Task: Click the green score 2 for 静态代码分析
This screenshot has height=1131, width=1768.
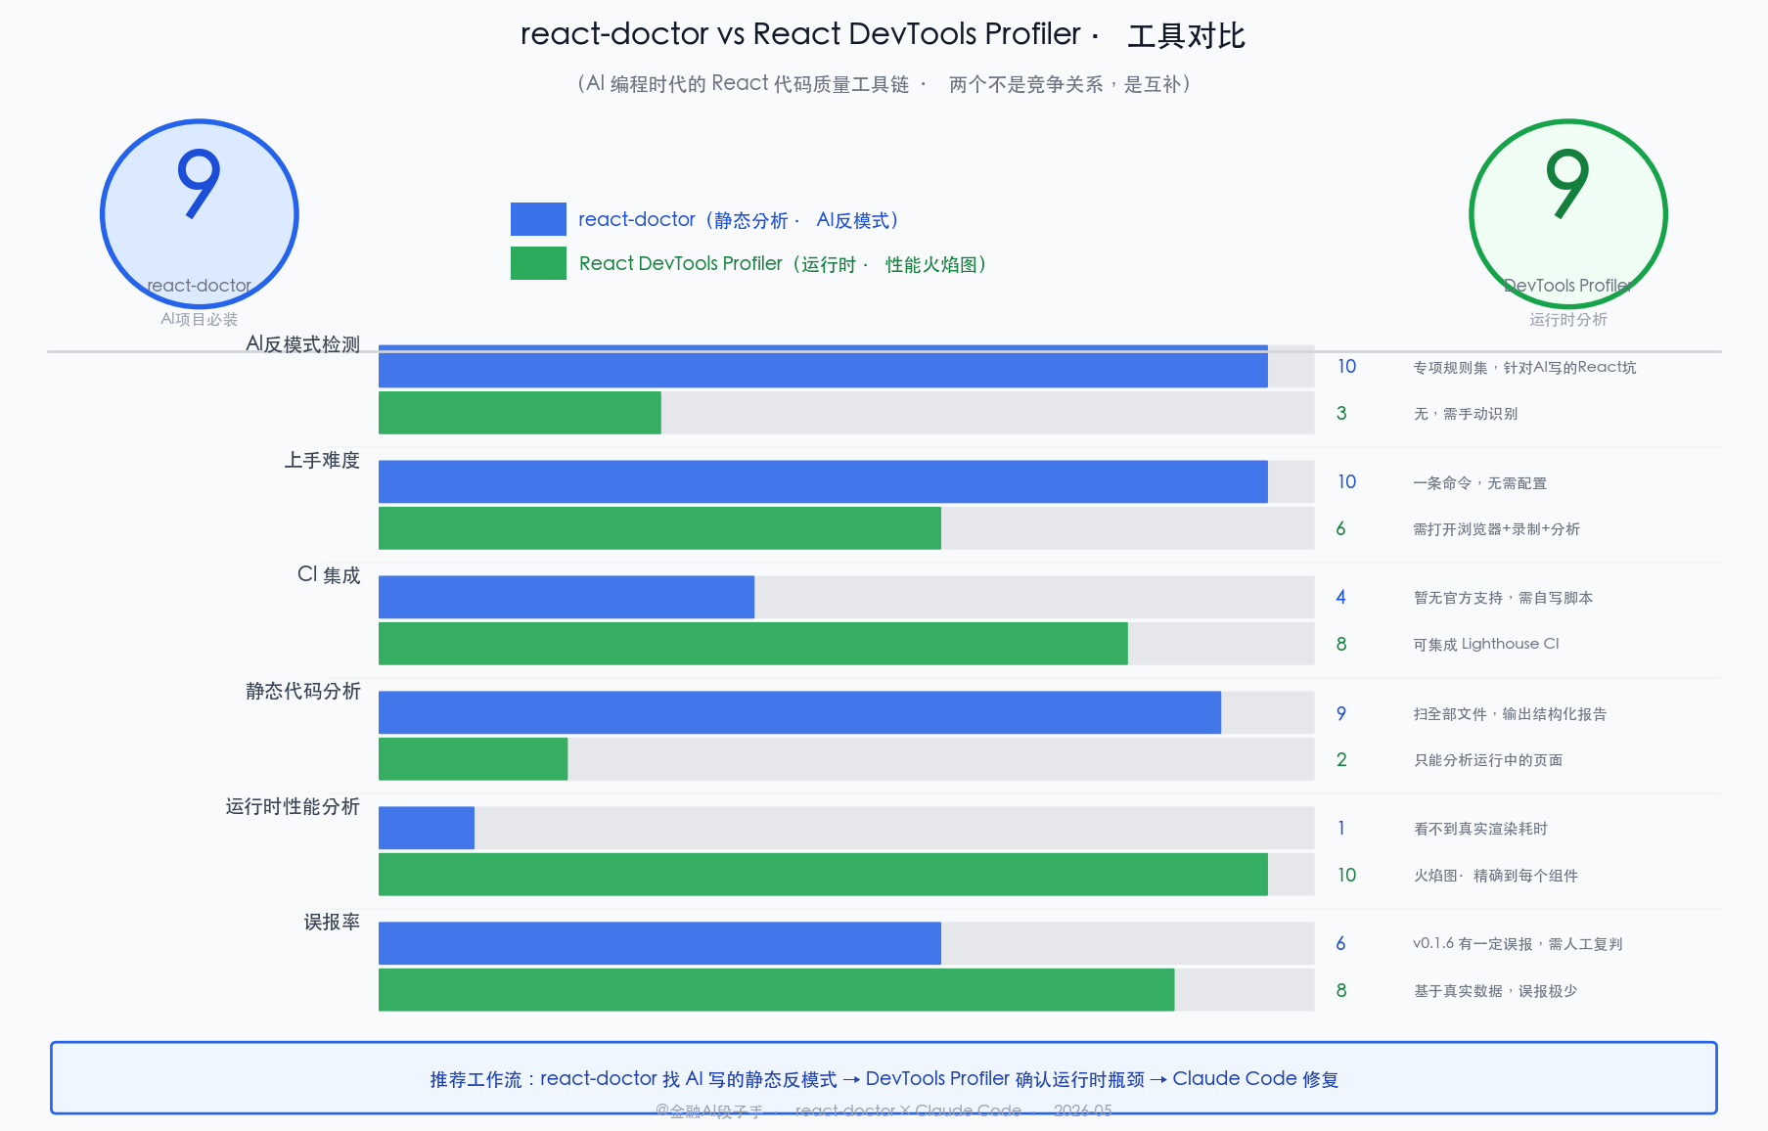Action: click(x=1341, y=759)
